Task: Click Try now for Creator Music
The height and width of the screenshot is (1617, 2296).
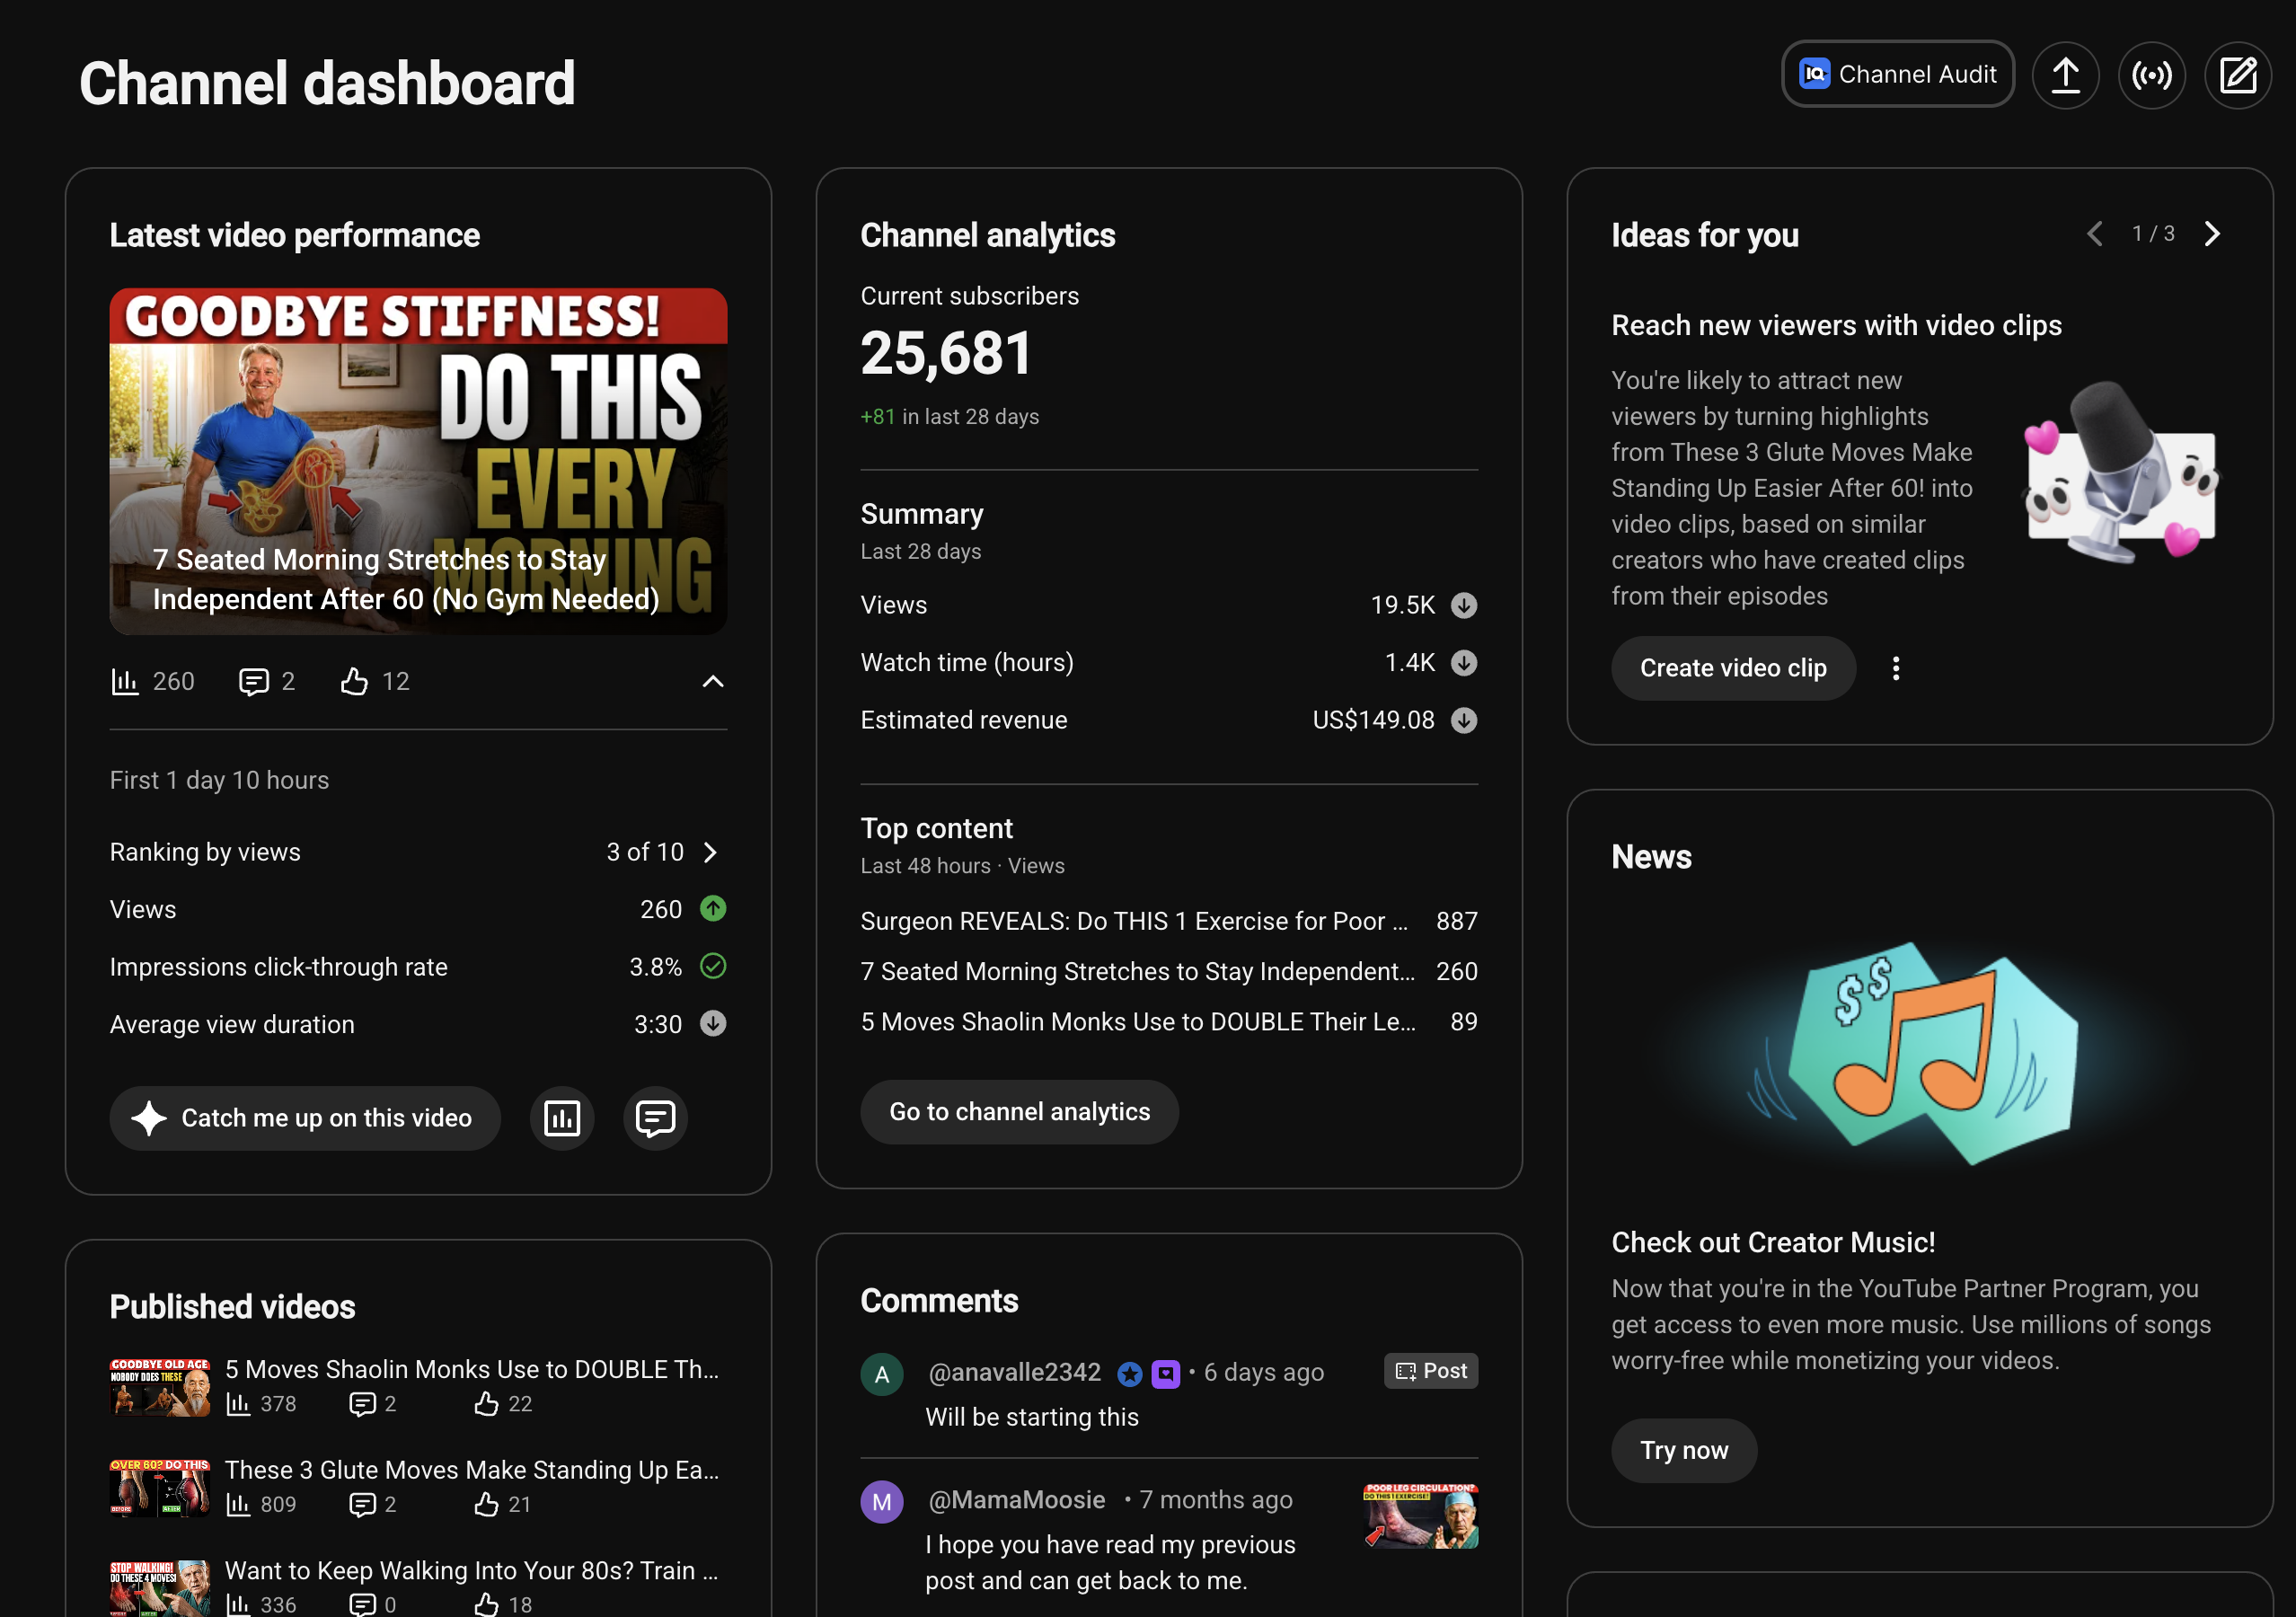Action: (x=1684, y=1450)
